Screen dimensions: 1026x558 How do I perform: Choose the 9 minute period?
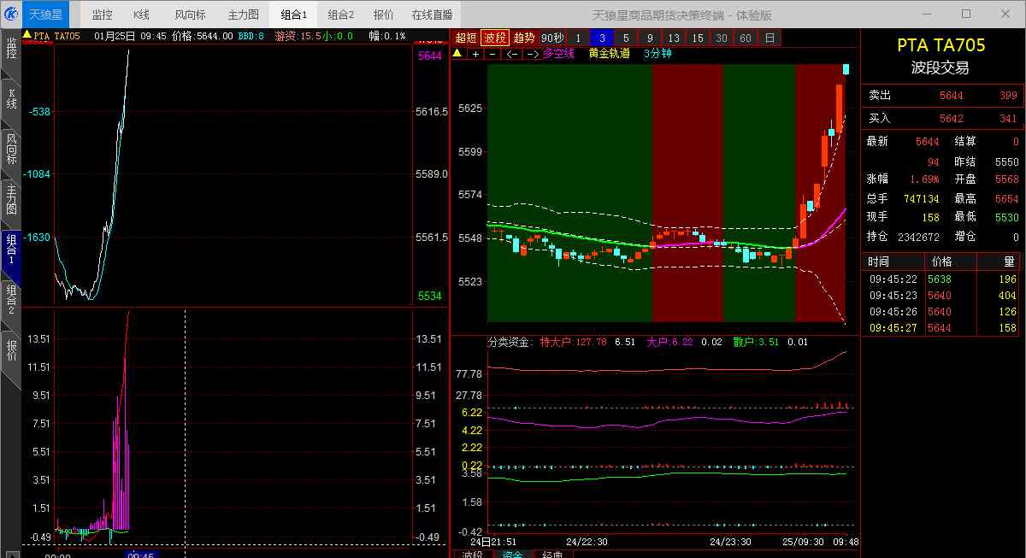pos(650,38)
